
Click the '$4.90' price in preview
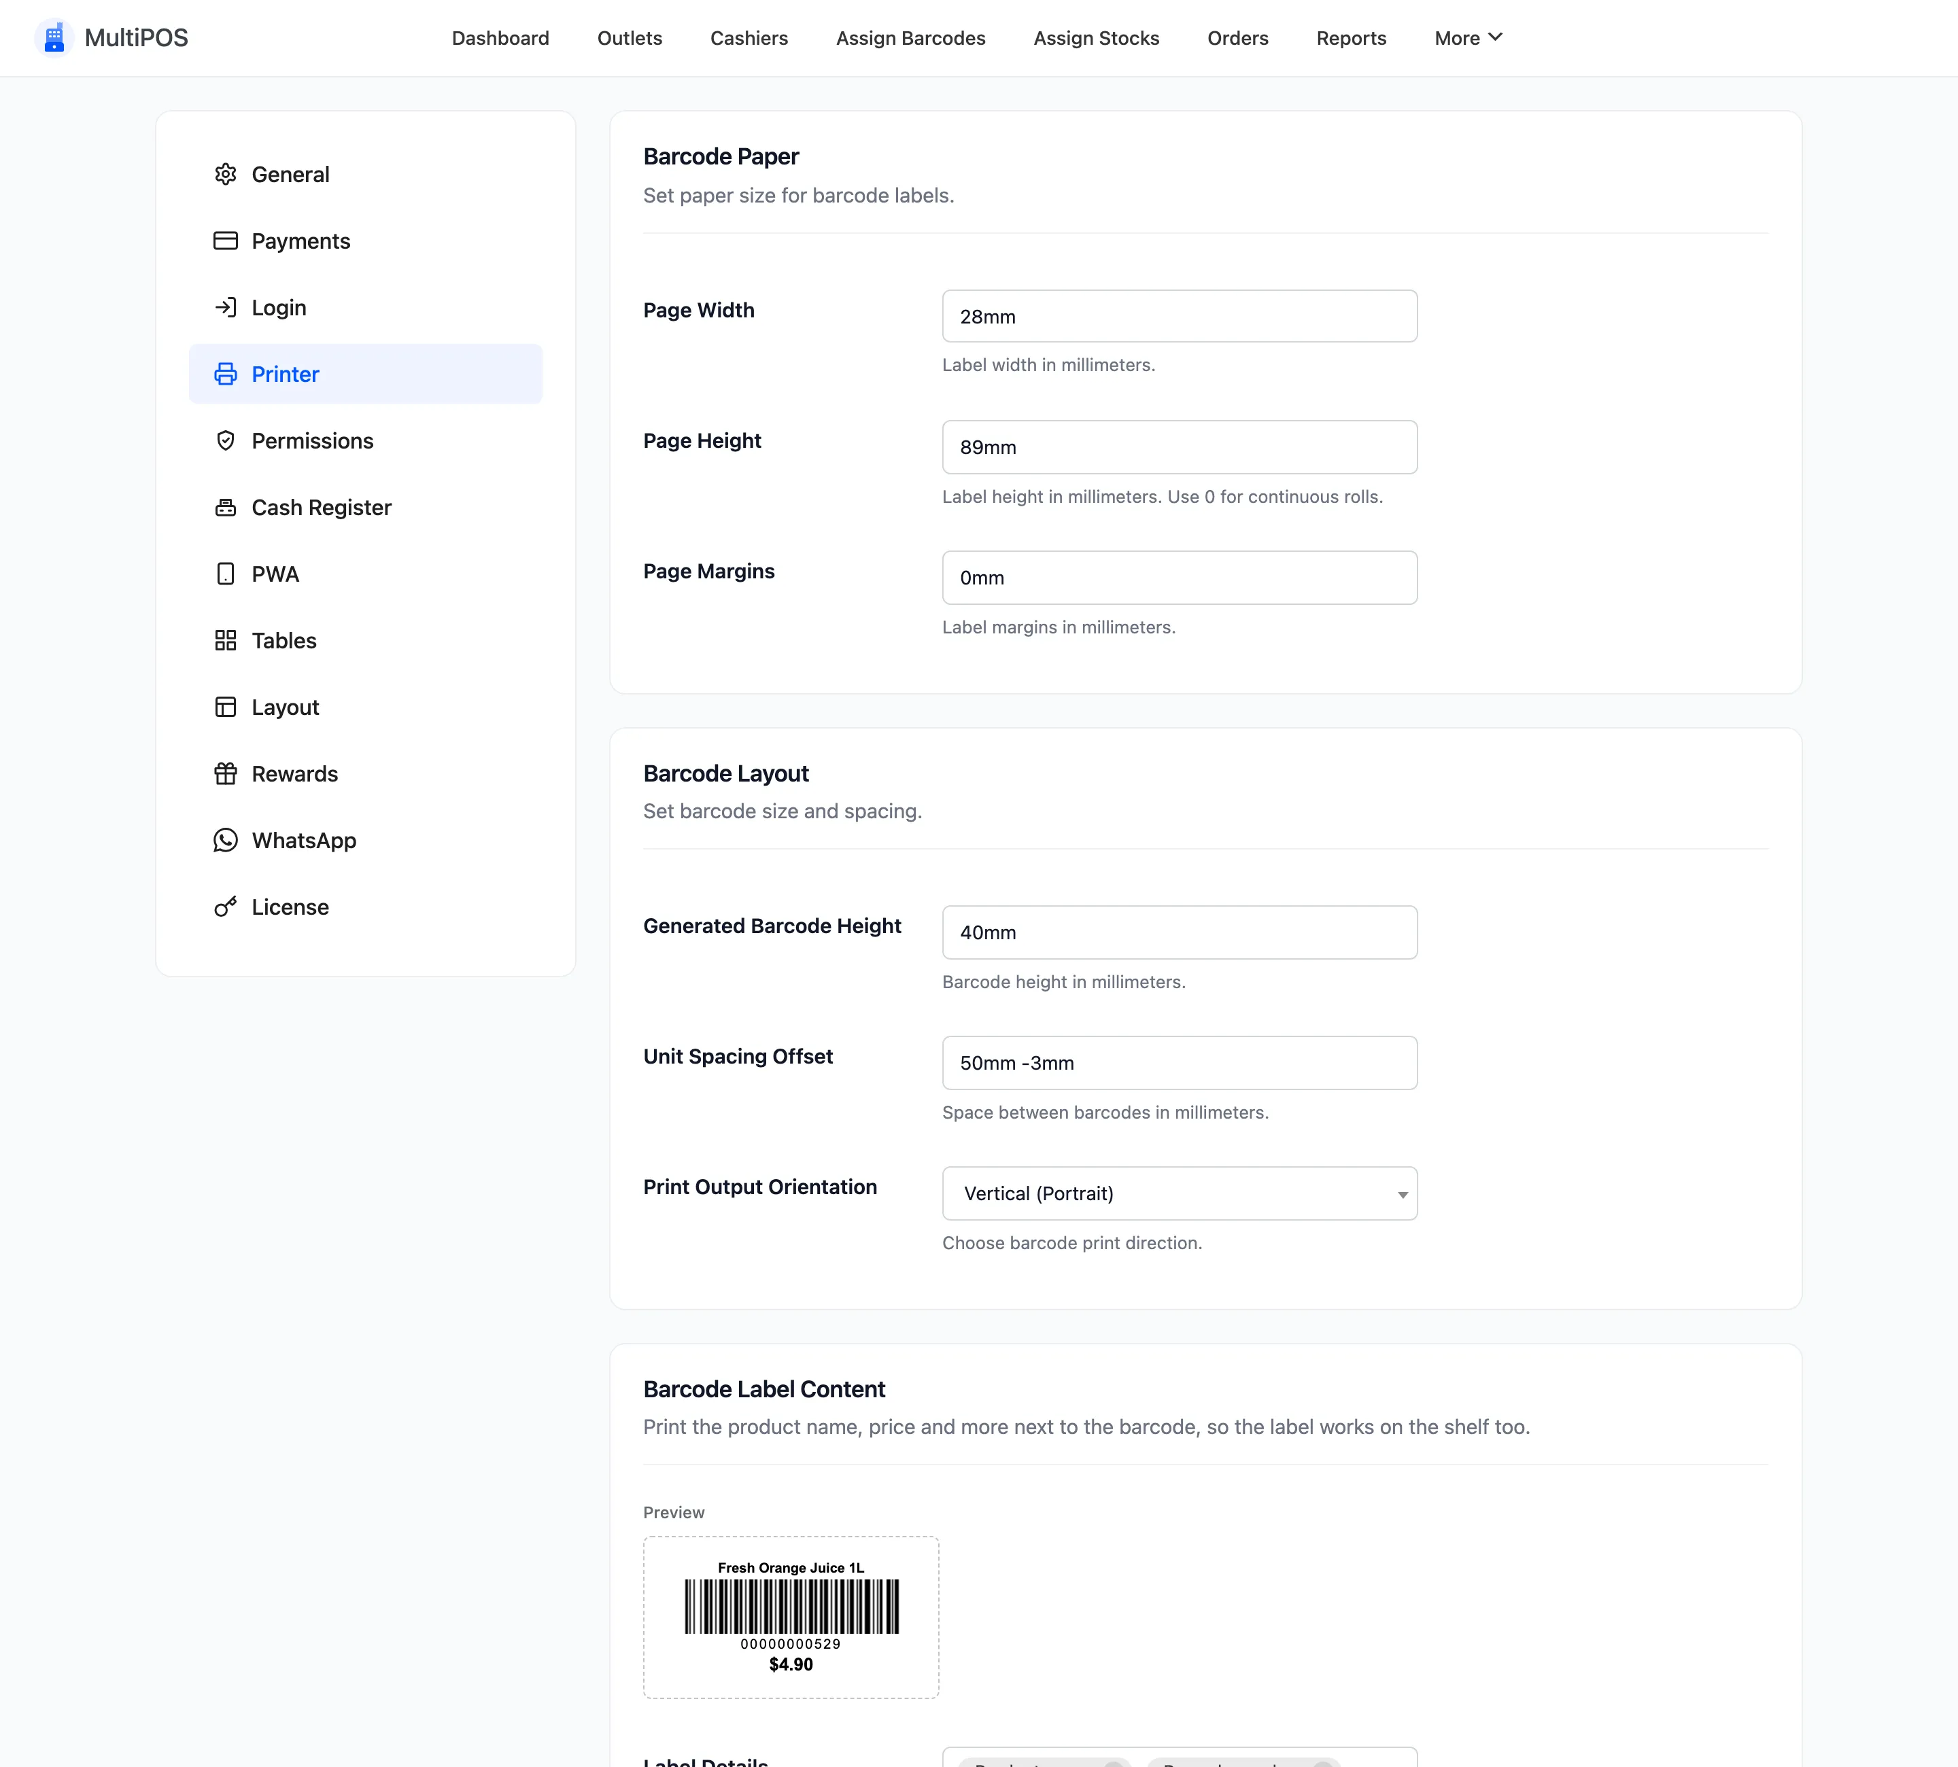click(791, 1664)
